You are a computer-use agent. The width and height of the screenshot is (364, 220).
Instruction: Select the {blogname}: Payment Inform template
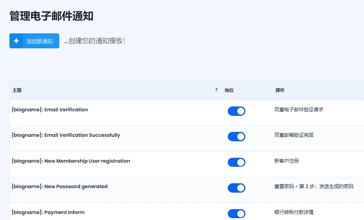tap(48, 212)
